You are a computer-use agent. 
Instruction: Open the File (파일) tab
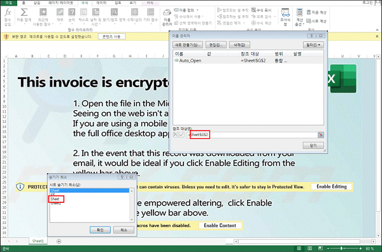point(8,3)
